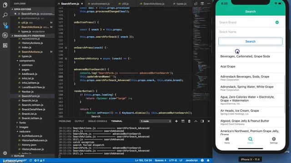
Task: Click the UTF-8 encoding in status bar
Action: pyautogui.click(x=173, y=160)
